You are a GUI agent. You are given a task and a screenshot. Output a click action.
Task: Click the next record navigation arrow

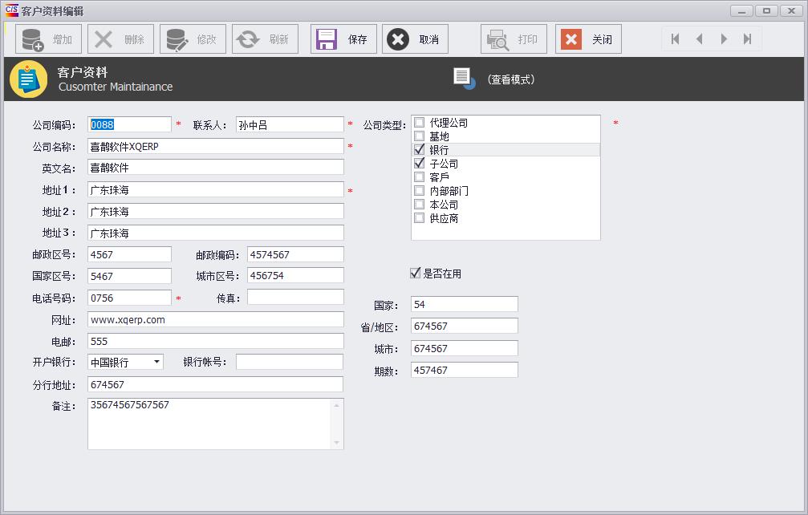click(x=725, y=39)
